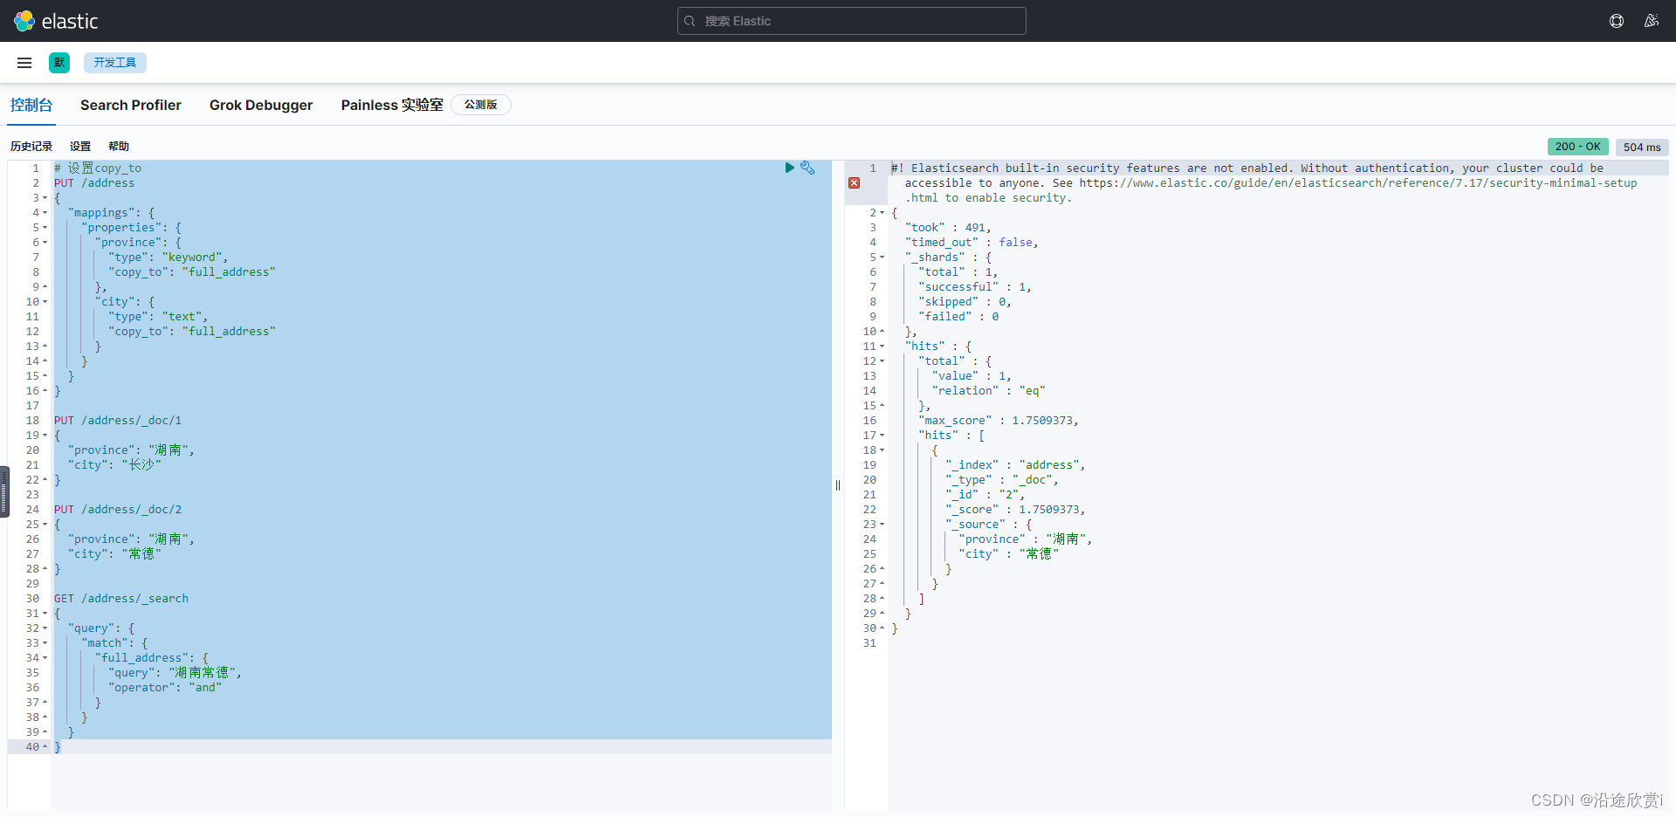Viewport: 1676px width, 817px height.
Task: Click the Elastic logo
Action: (x=56, y=21)
